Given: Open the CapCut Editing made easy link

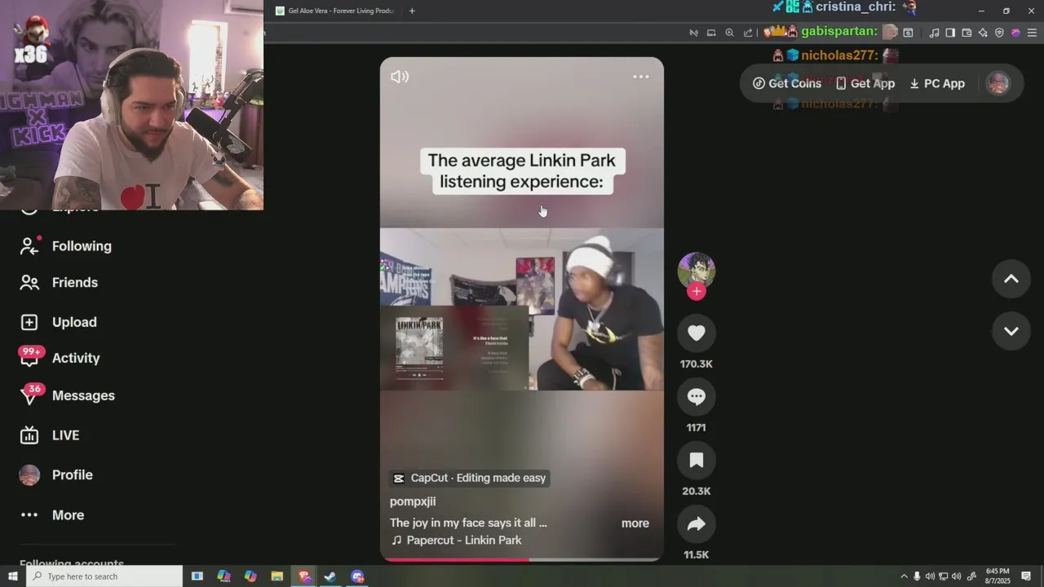Looking at the screenshot, I should 469,478.
